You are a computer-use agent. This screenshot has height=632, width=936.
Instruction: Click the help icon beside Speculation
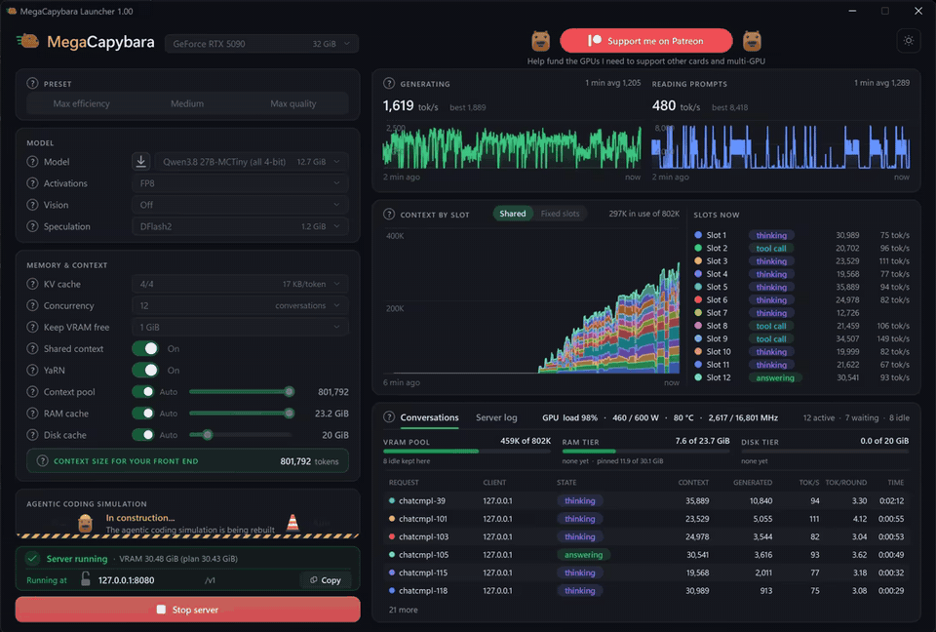(32, 226)
